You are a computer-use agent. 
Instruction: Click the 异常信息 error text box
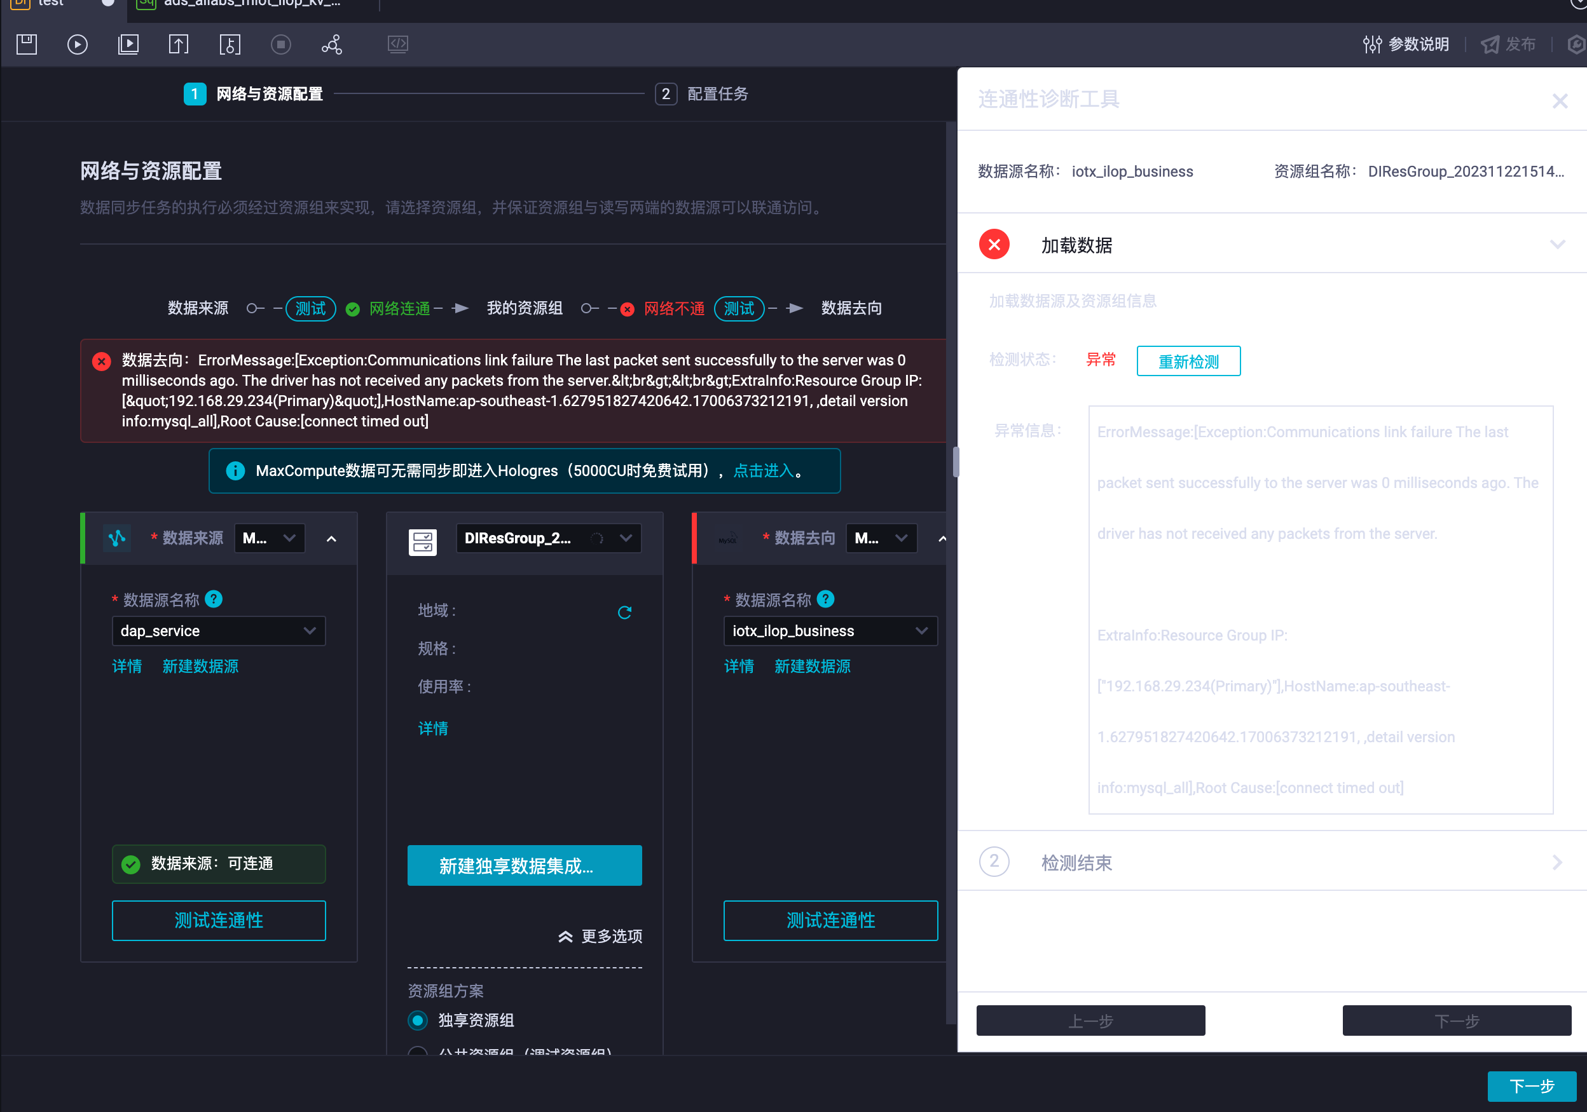[x=1321, y=611]
